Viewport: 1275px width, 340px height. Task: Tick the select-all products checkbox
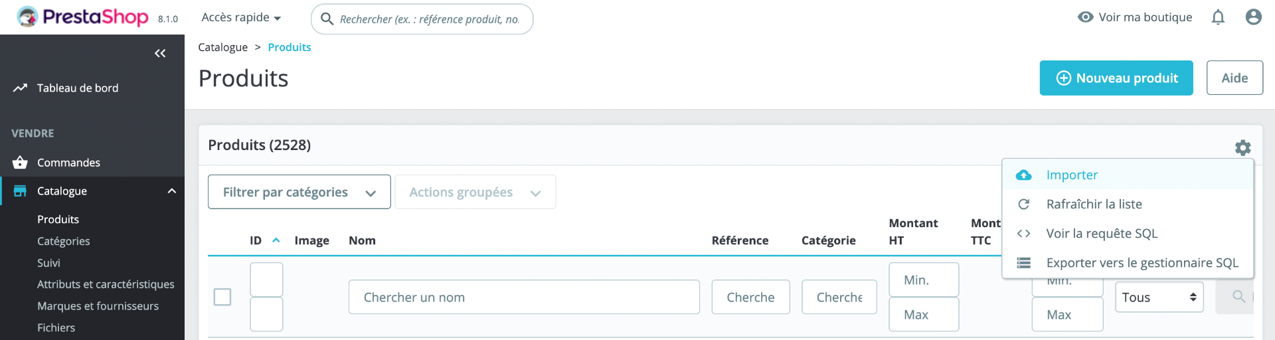[222, 297]
